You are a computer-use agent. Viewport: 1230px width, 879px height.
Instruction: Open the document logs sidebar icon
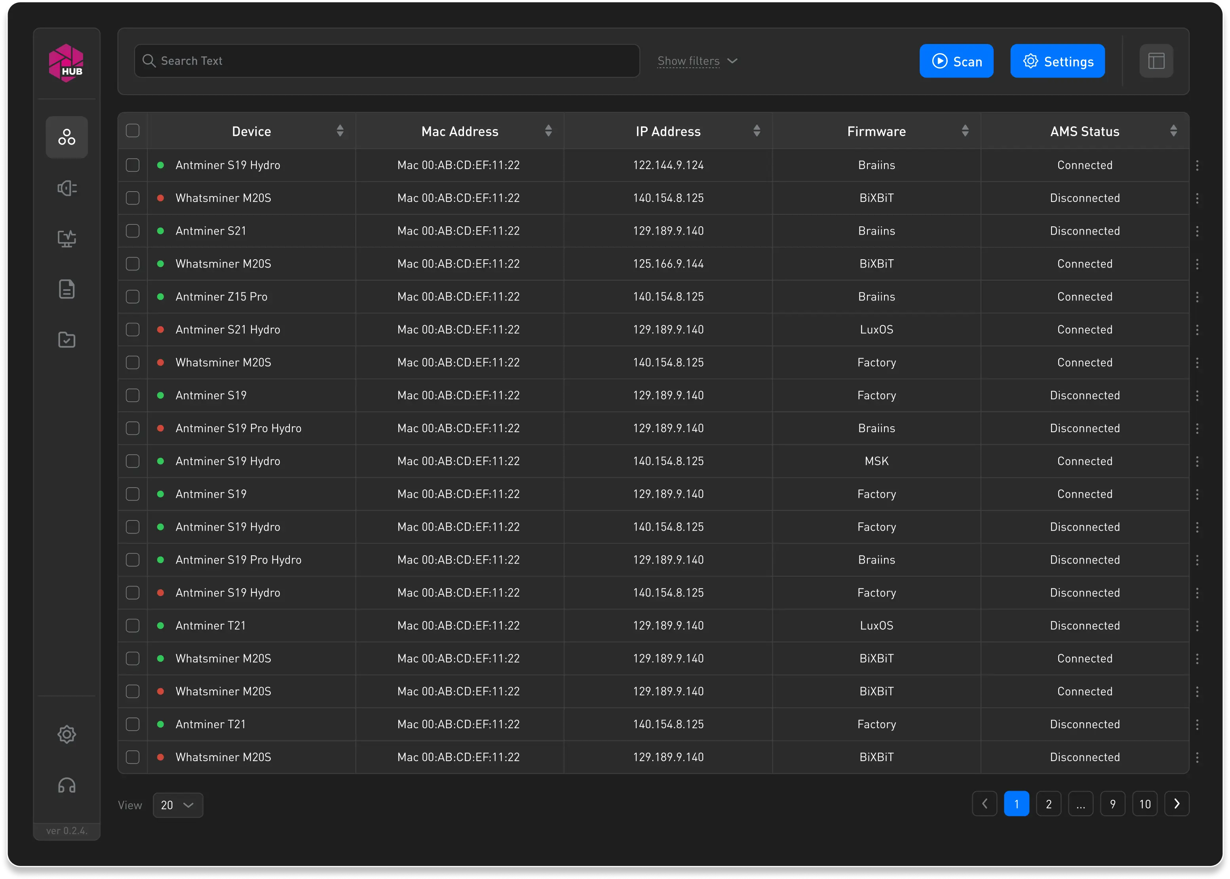[x=67, y=289]
